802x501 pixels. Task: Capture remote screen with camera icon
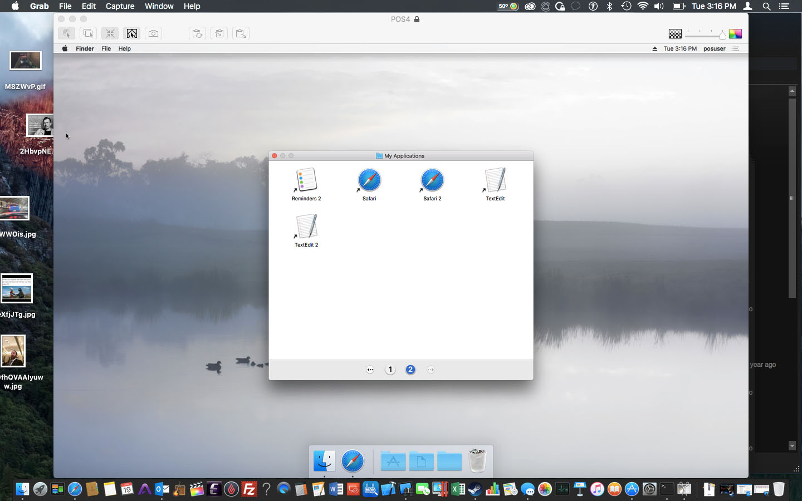[x=153, y=33]
